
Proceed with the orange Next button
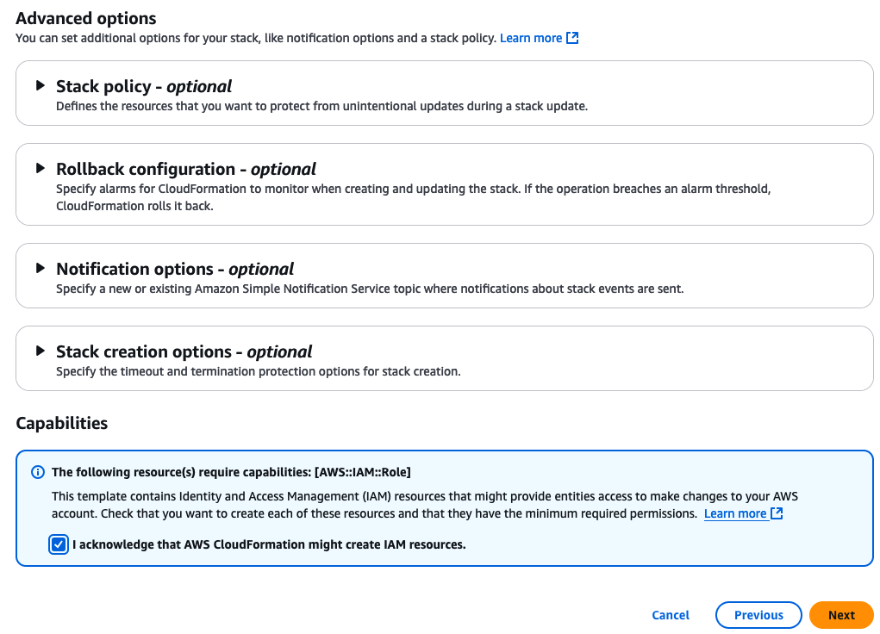point(841,615)
